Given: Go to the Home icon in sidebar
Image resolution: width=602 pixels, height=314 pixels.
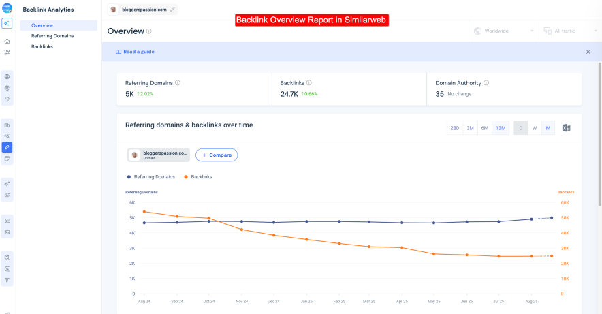Looking at the screenshot, I should [x=7, y=41].
